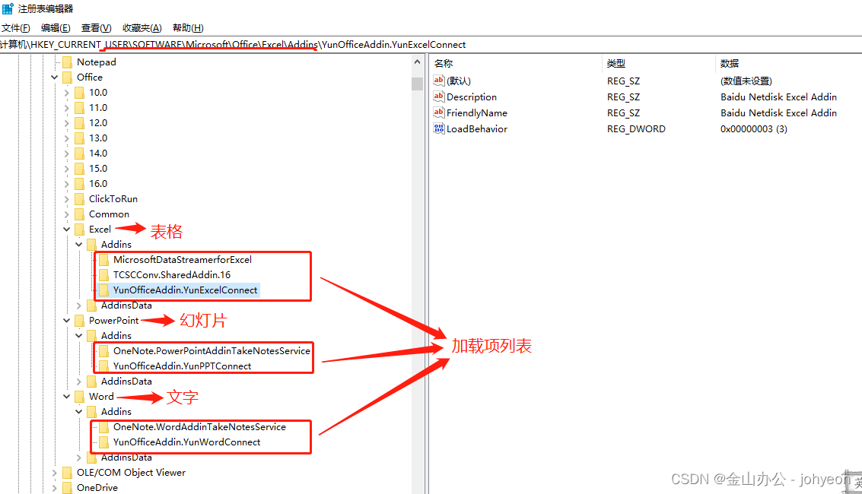Click the tree pane vertical scrollbar thumb
This screenshot has width=862, height=494.
[417, 84]
